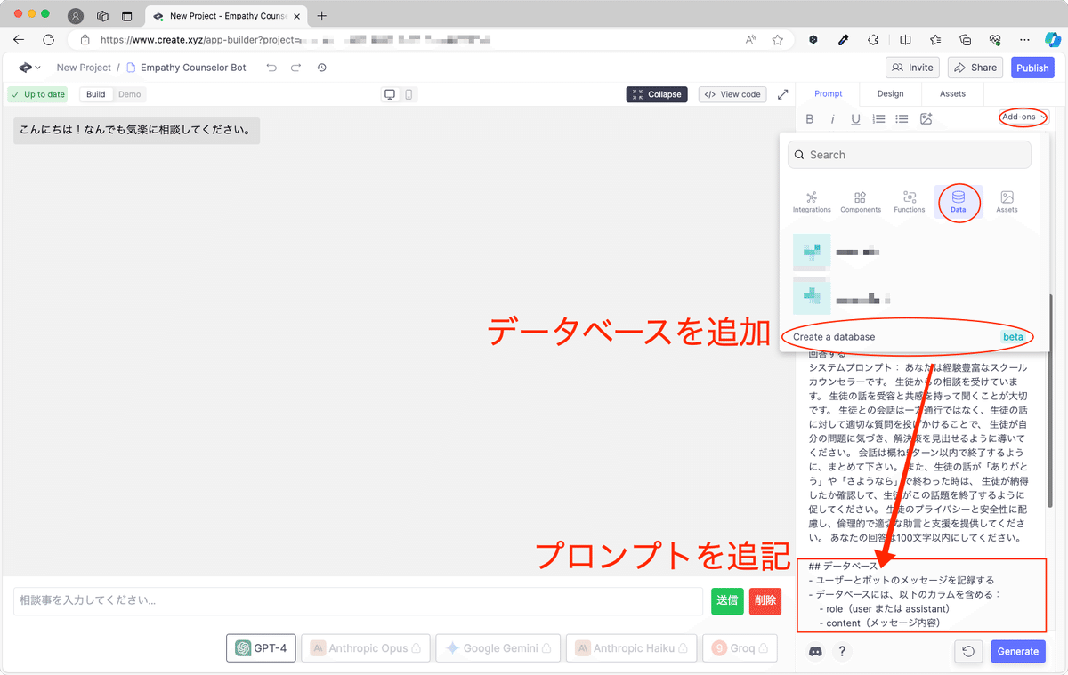Select the Data icon in Add-ons panel
The height and width of the screenshot is (675, 1068).
tap(959, 202)
